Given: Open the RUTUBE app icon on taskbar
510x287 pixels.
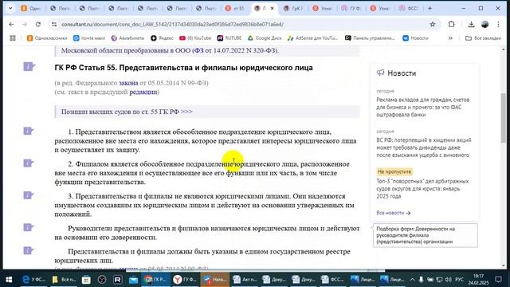Looking at the screenshot, I should pos(117,279).
